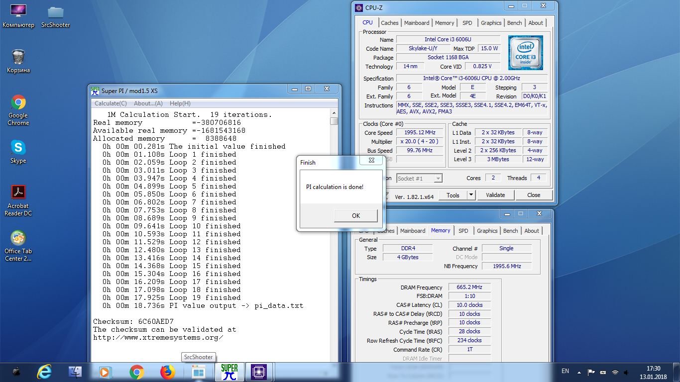Switch to the About tab in top CPU-Z

click(536, 23)
